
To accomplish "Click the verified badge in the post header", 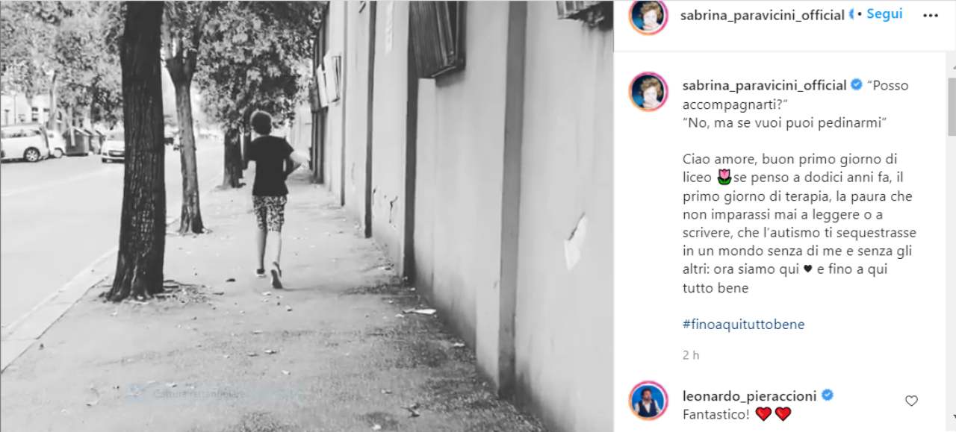I will coord(851,15).
